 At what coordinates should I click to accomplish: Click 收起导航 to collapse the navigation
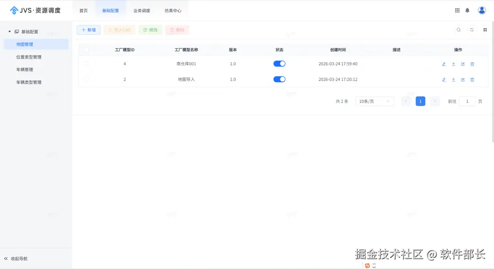click(16, 258)
